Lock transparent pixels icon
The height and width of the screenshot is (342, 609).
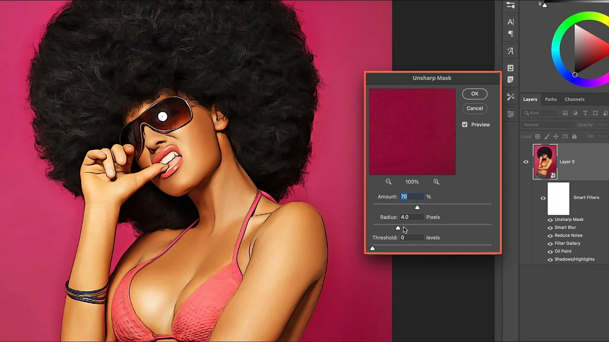[537, 136]
